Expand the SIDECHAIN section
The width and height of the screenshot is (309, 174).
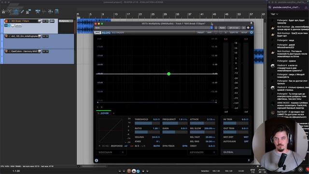coord(111,152)
